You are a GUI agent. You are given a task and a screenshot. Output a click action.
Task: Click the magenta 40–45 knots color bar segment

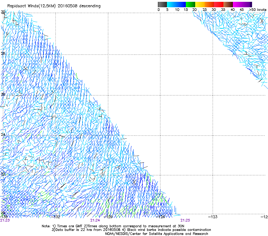(238, 4)
